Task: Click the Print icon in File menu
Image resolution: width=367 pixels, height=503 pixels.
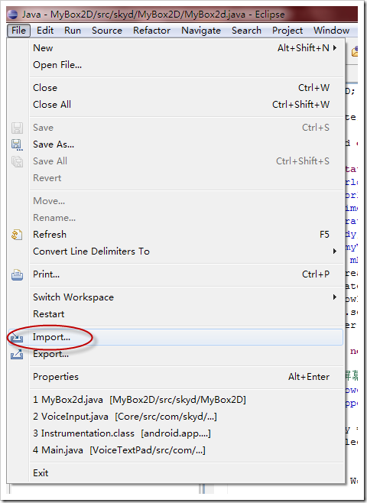Action: pos(17,275)
